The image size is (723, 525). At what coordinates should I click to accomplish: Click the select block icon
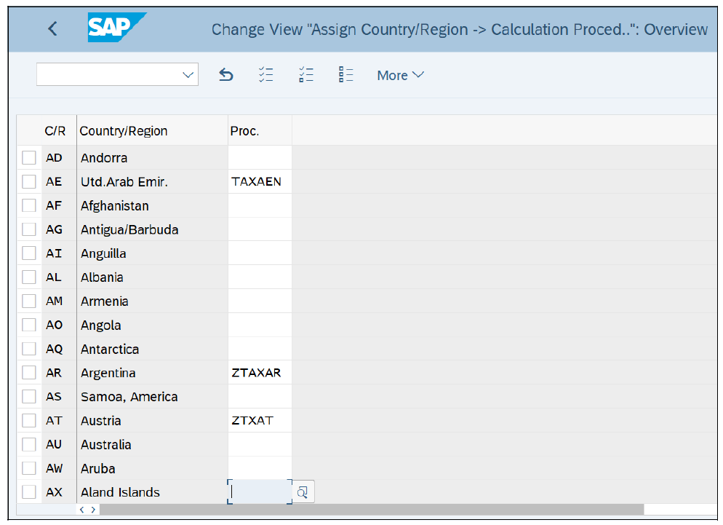[x=306, y=75]
